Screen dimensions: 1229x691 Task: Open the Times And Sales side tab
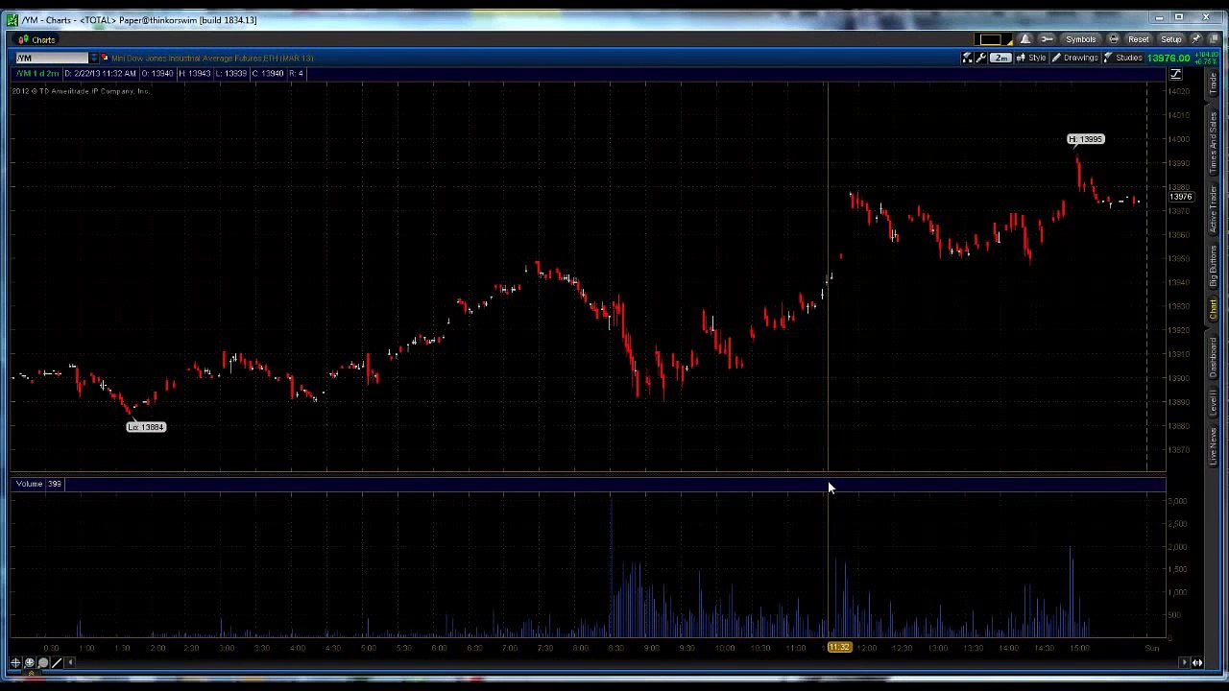1213,142
